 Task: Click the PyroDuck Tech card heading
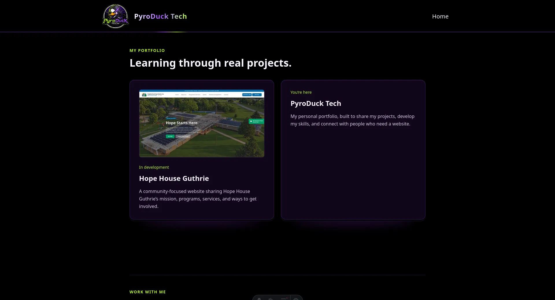pyautogui.click(x=316, y=104)
